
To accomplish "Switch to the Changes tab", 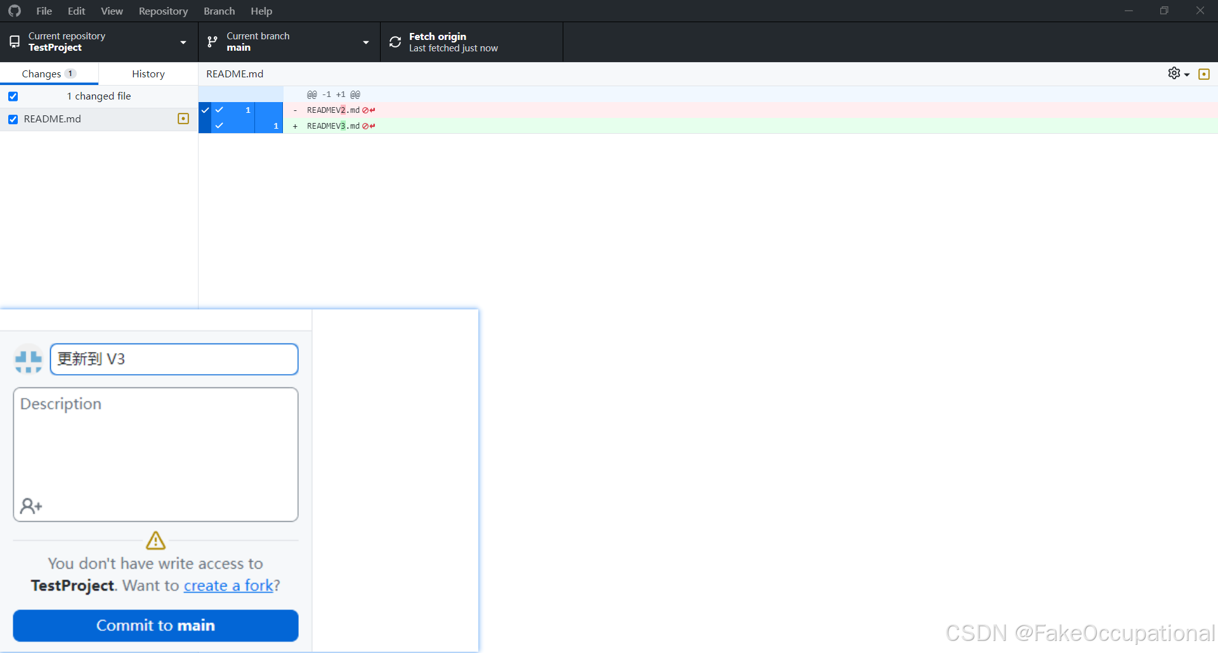I will click(x=49, y=74).
